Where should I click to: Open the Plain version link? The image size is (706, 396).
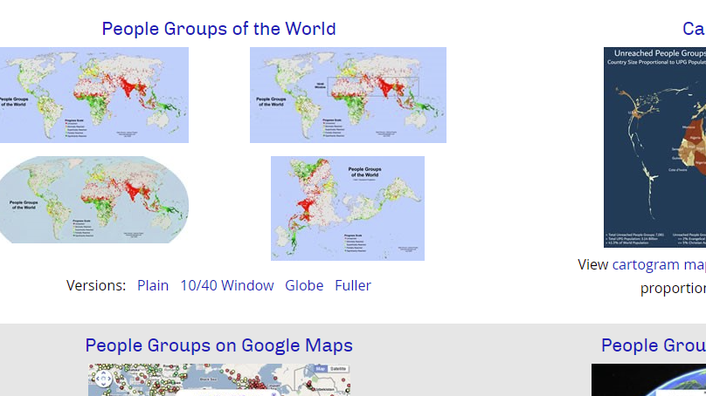[x=153, y=285]
